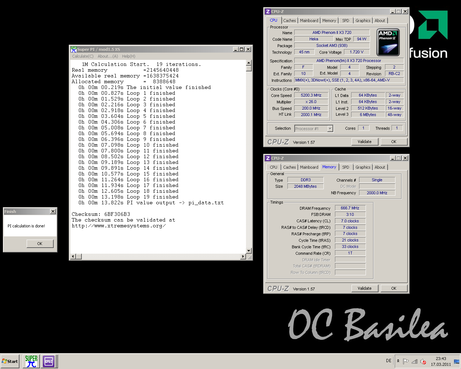Image resolution: width=461 pixels, height=369 pixels.
Task: Click OK in upper CPU-Z window
Action: click(x=394, y=142)
